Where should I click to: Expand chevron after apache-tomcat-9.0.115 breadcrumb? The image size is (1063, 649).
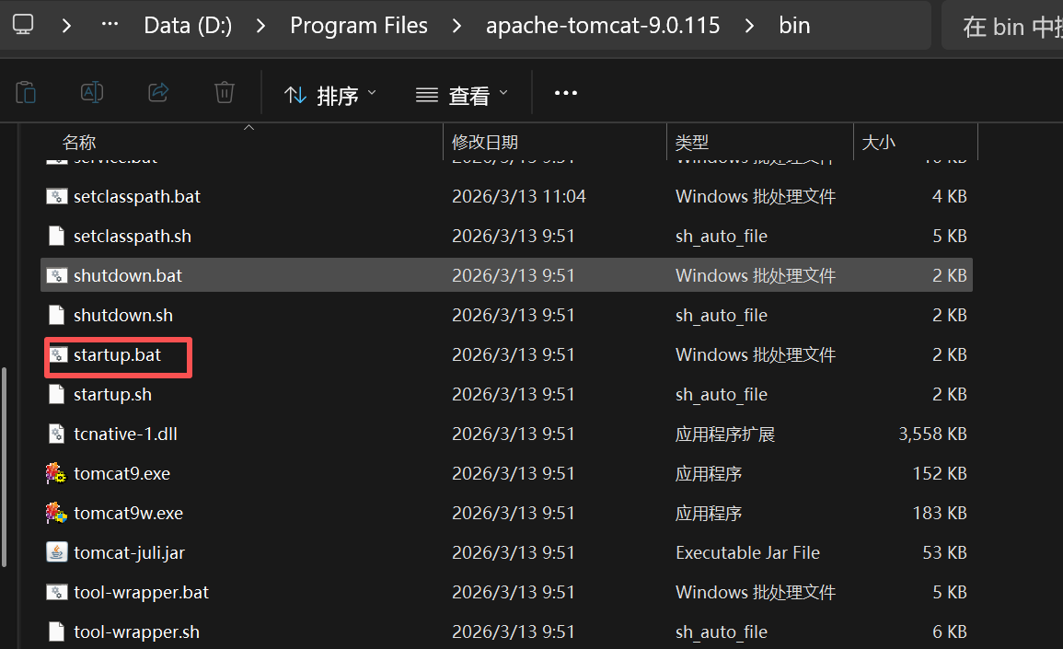749,26
